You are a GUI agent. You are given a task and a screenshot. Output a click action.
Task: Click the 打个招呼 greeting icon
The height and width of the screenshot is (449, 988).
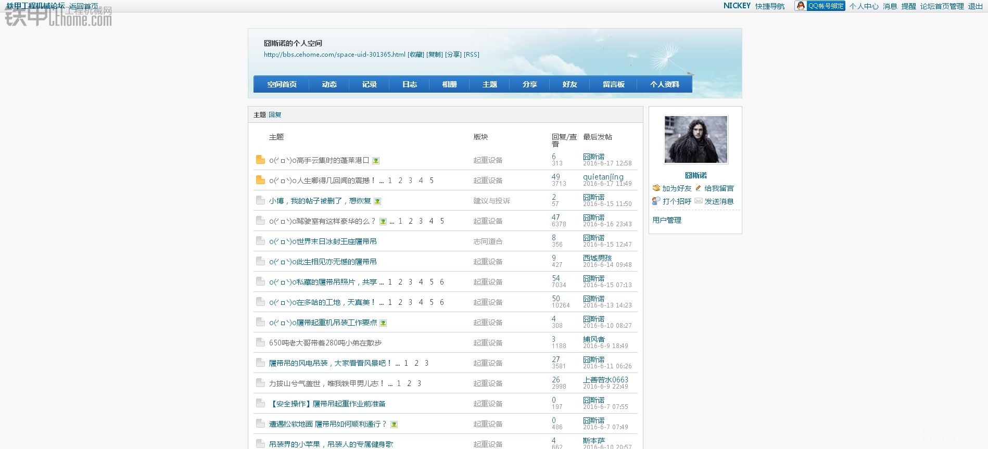(x=656, y=201)
